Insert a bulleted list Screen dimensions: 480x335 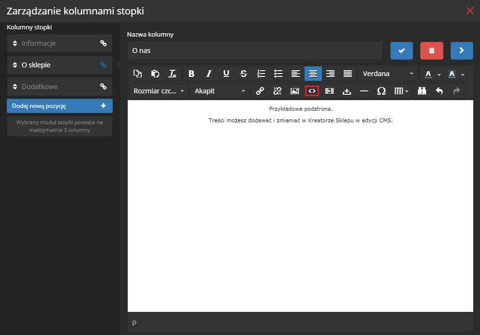[x=278, y=74]
